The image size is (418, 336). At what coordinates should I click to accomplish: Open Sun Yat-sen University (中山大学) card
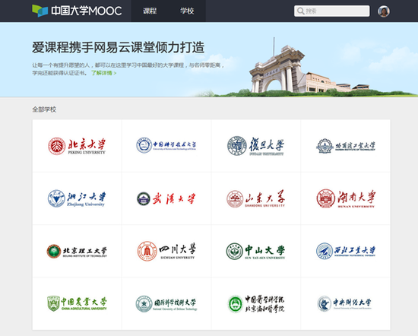tap(256, 251)
